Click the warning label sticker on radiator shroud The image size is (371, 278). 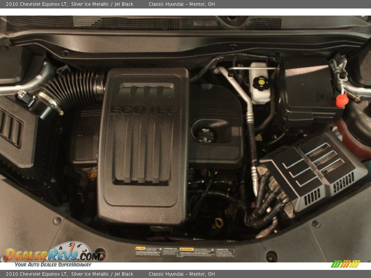point(185,252)
